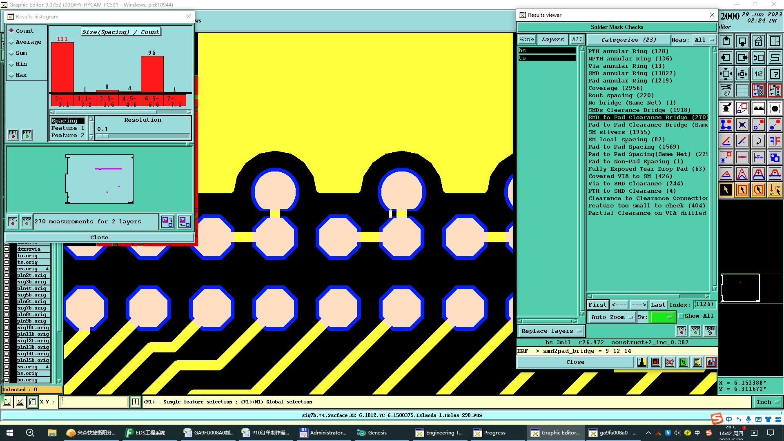
Task: Open the histogram icon in Results viewer
Action: 711,362
